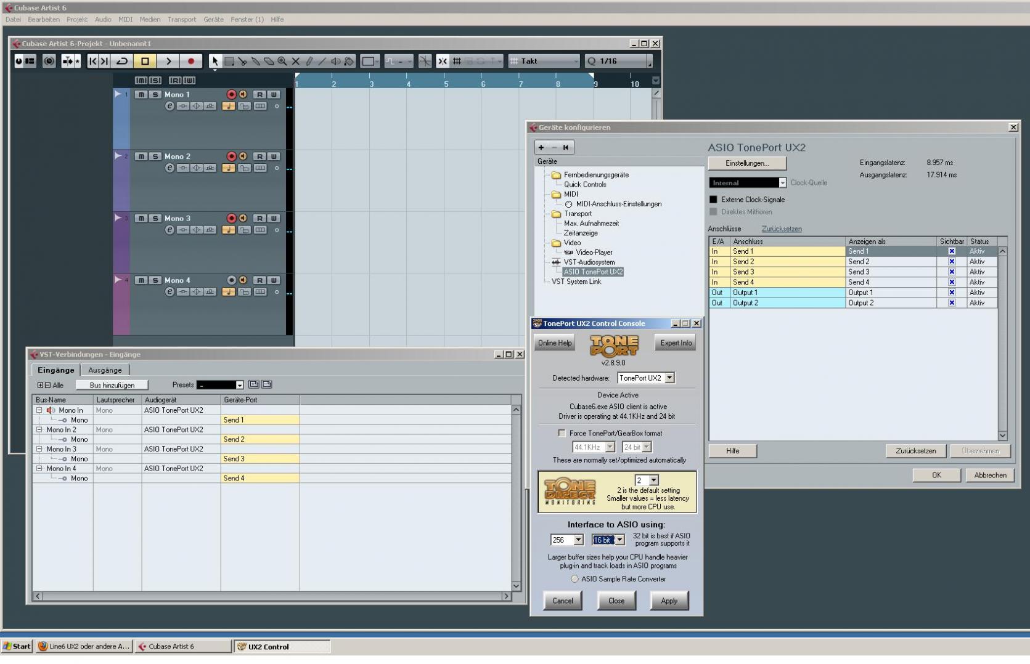Click the Einstellungen... button
Image resolution: width=1030 pixels, height=664 pixels.
pos(747,163)
